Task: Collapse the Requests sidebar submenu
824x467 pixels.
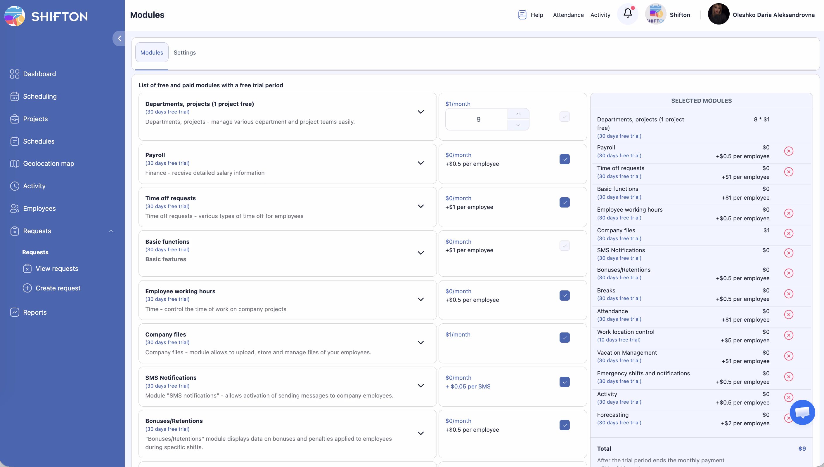Action: coord(111,231)
